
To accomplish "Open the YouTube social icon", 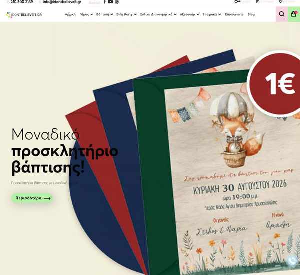I will [x=110, y=2].
